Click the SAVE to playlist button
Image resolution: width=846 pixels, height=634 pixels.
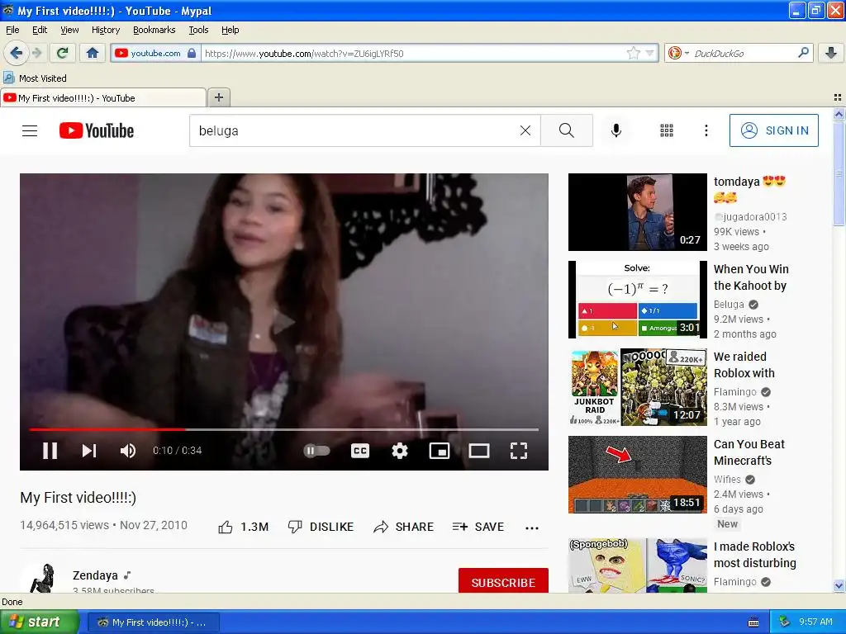tap(478, 527)
